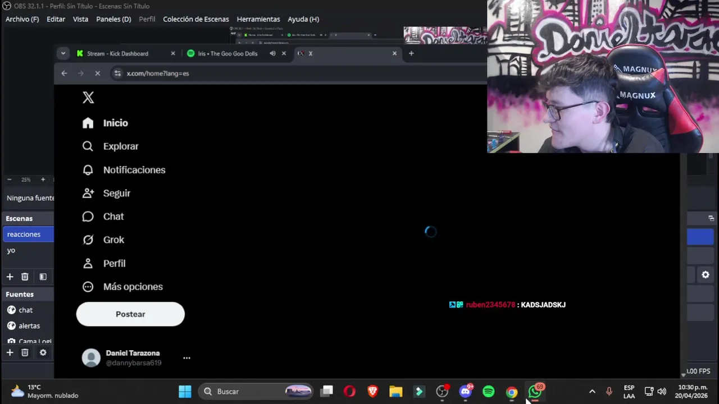Remove the selected source in Fuentes

[x=25, y=352]
